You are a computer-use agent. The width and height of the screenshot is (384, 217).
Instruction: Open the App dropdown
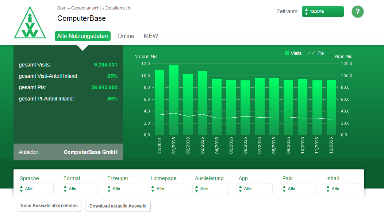[254, 189]
